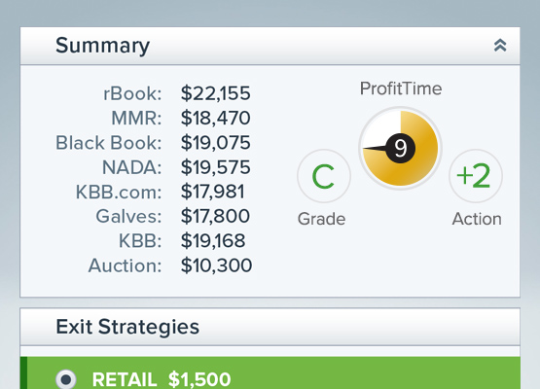Image resolution: width=540 pixels, height=389 pixels.
Task: Collapse the Summary panel with the double chevron
Action: pos(500,46)
